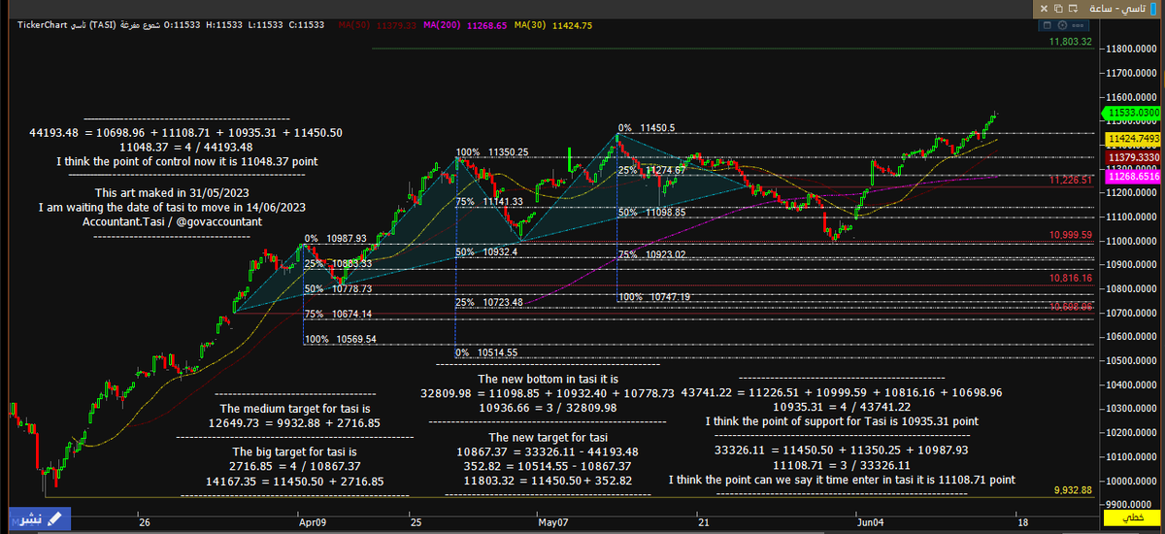This screenshot has height=534, width=1165.
Task: Toggle the yellow خطي linear scale button
Action: pos(1132,519)
